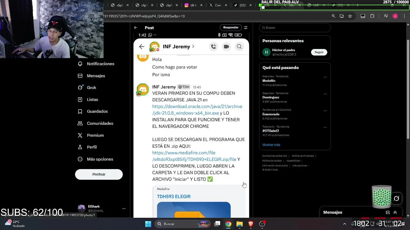This screenshot has height=230, width=410.
Task: Open the #OTGala12 trending topic
Action: point(270,131)
